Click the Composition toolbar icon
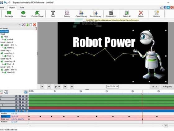Image resolution: width=174 pixels, height=131 pixels. [x=111, y=14]
